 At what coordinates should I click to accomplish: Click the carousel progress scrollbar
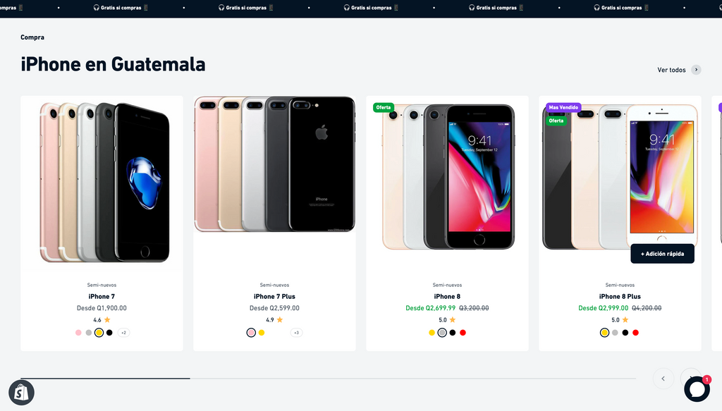(x=329, y=379)
